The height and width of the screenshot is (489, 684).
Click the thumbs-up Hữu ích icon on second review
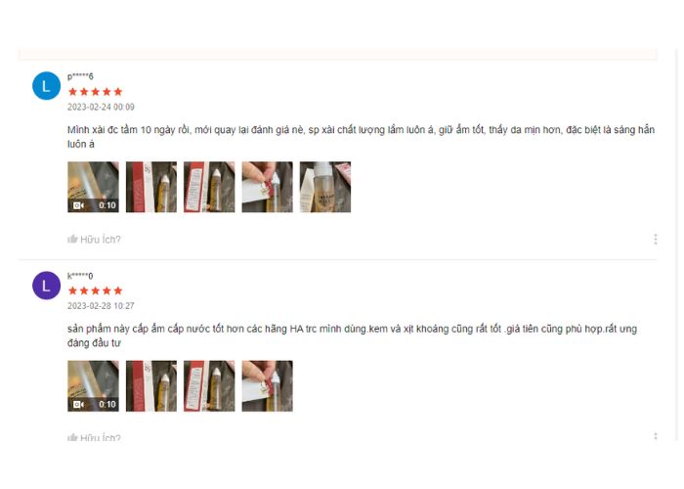(72, 437)
